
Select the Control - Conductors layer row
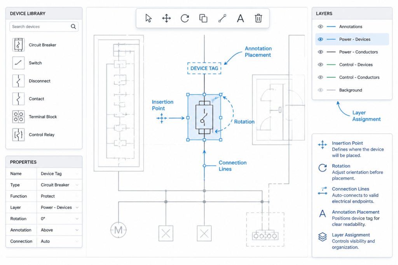click(352, 77)
